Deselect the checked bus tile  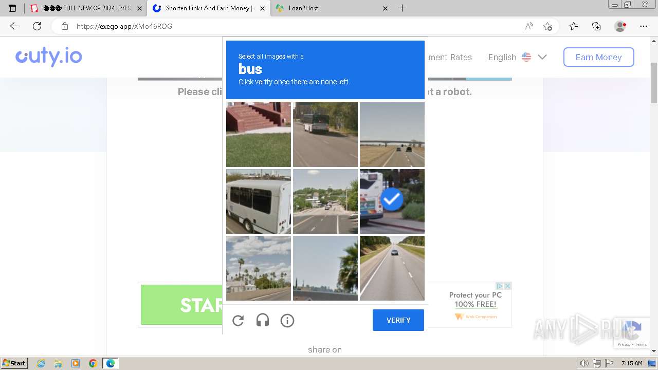click(x=392, y=201)
